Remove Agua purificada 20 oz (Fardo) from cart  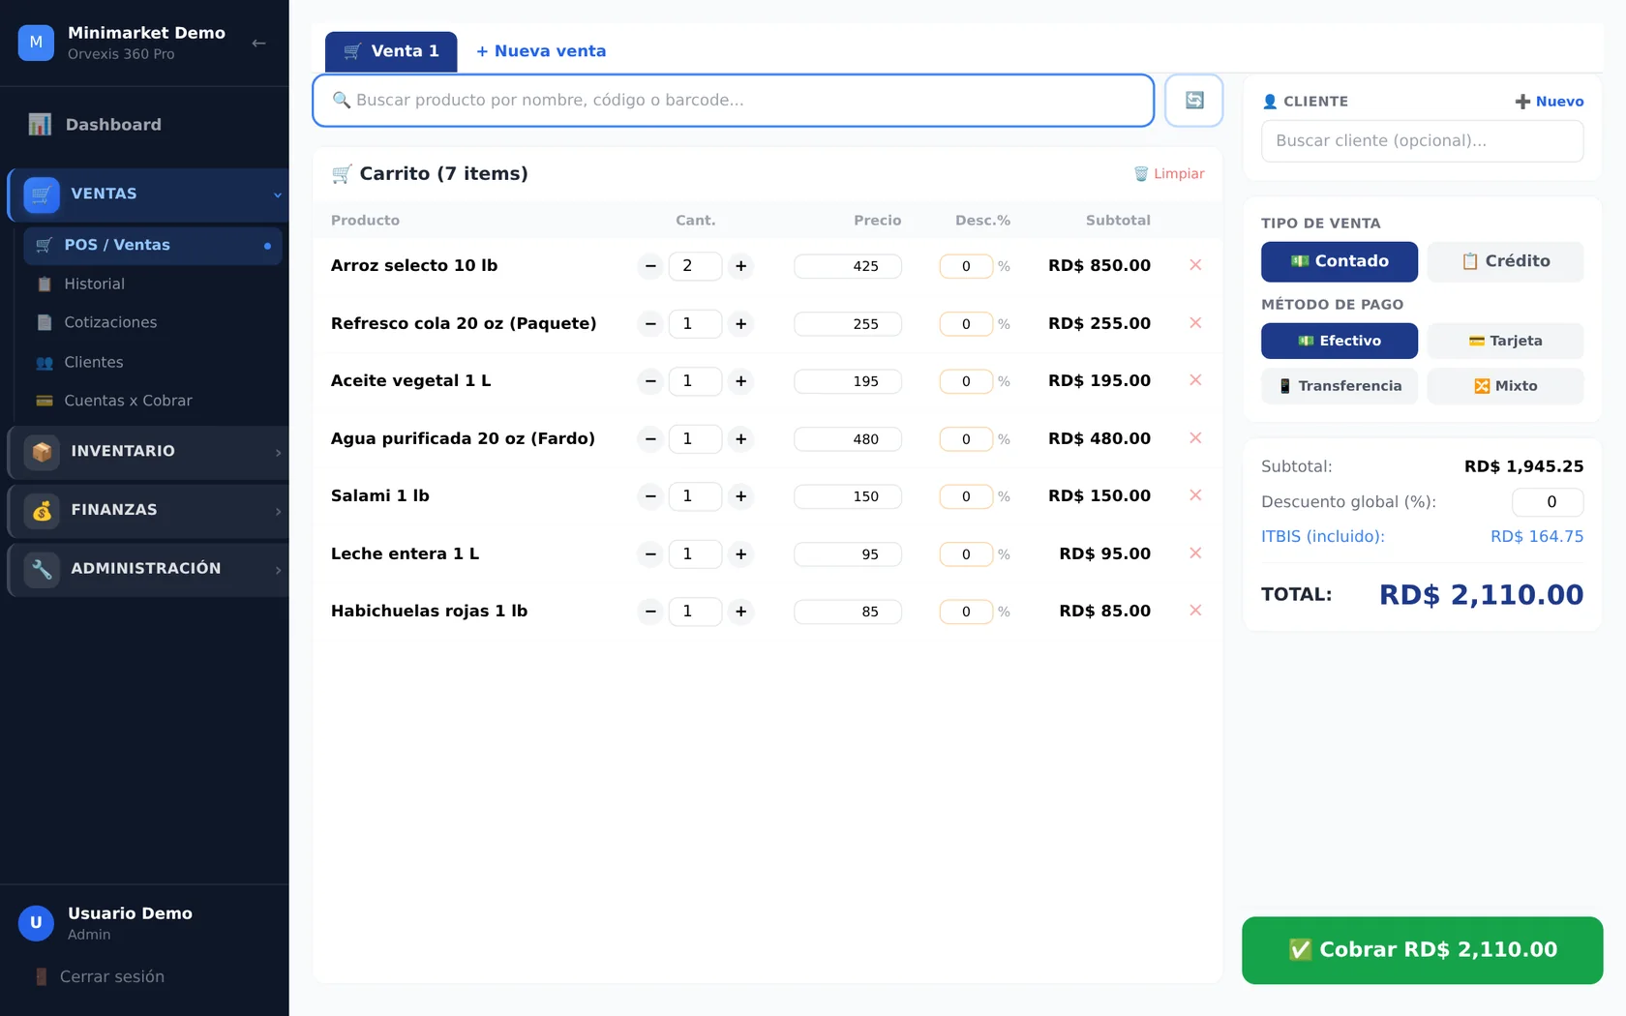pyautogui.click(x=1195, y=438)
